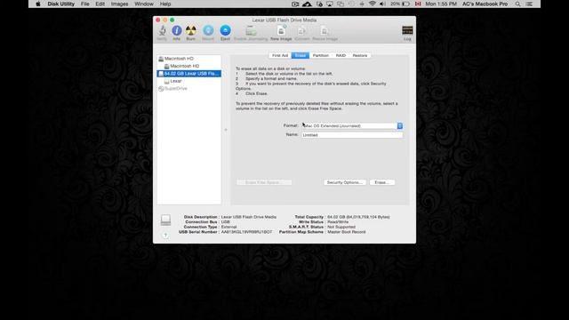Open the Log toolbar icon

click(x=407, y=30)
